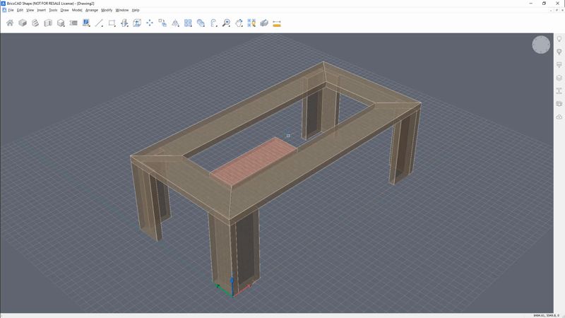Select the Array grid tool icon

[x=188, y=23]
